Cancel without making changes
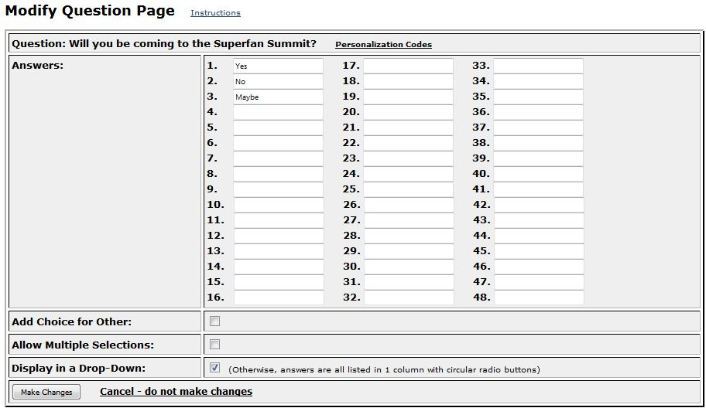Screen dimensions: 706x408 (x=176, y=391)
